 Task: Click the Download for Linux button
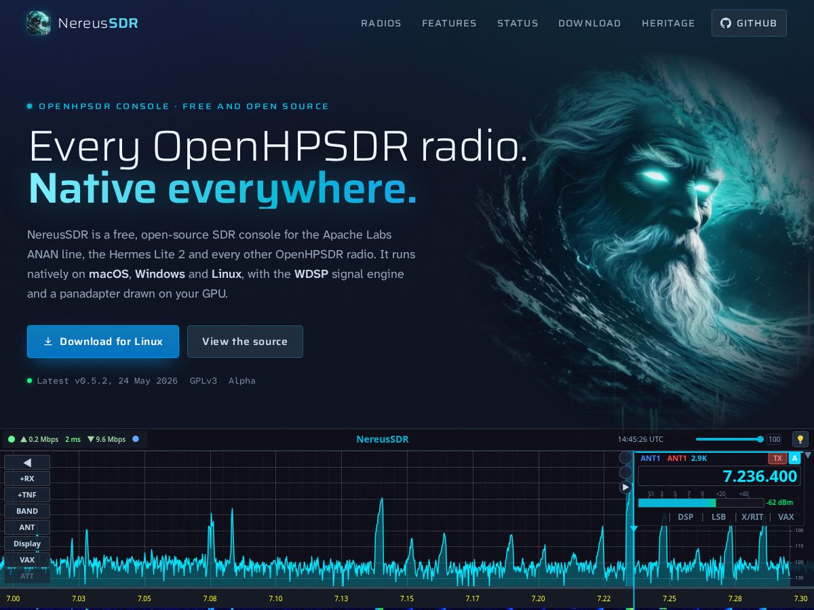click(103, 342)
